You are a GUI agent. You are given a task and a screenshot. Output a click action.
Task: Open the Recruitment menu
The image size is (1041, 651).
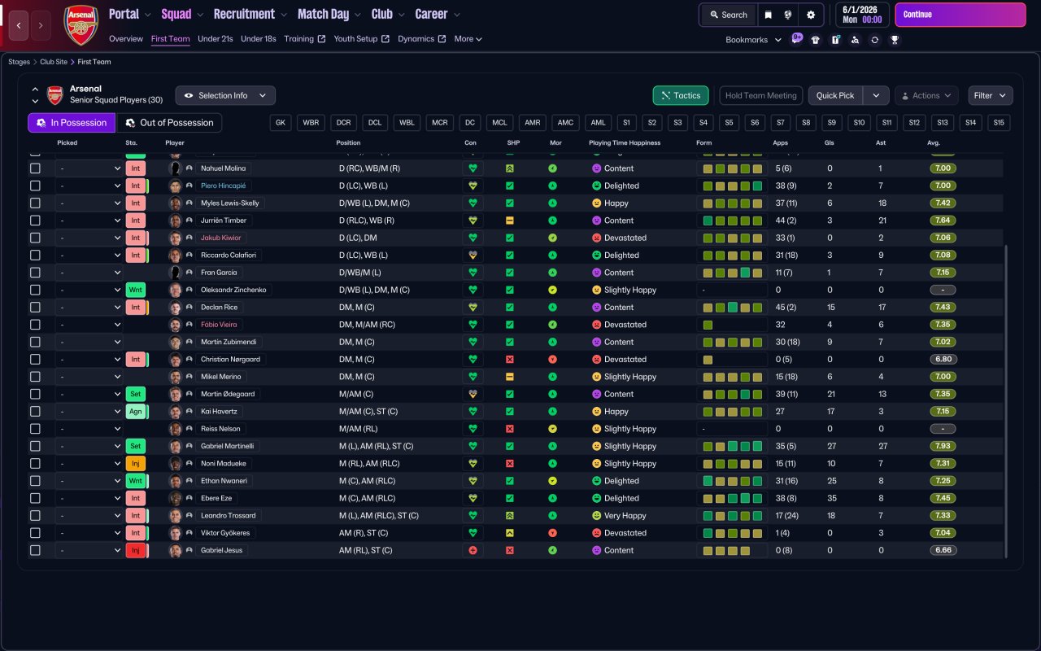(250, 14)
